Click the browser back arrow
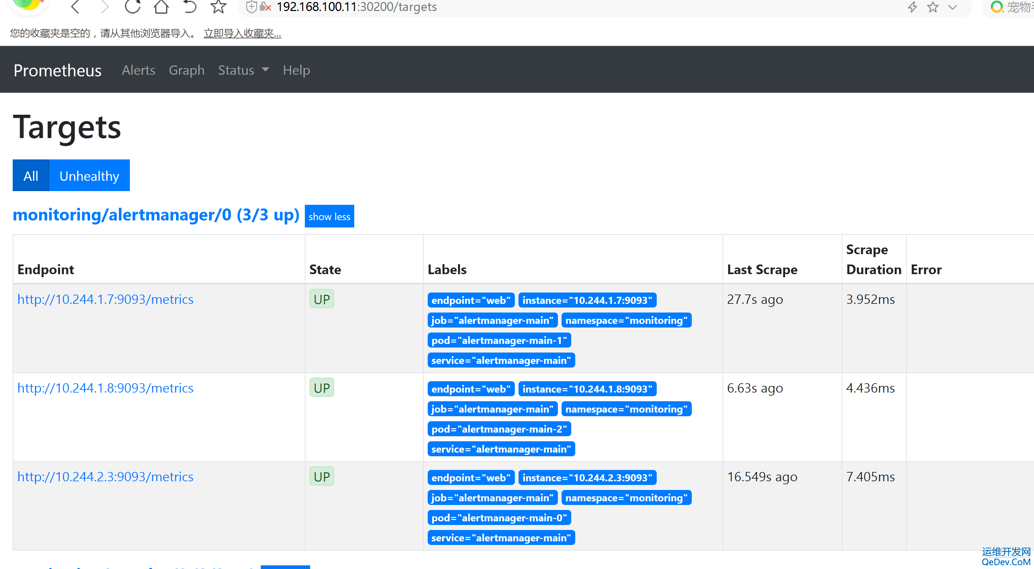 click(75, 7)
